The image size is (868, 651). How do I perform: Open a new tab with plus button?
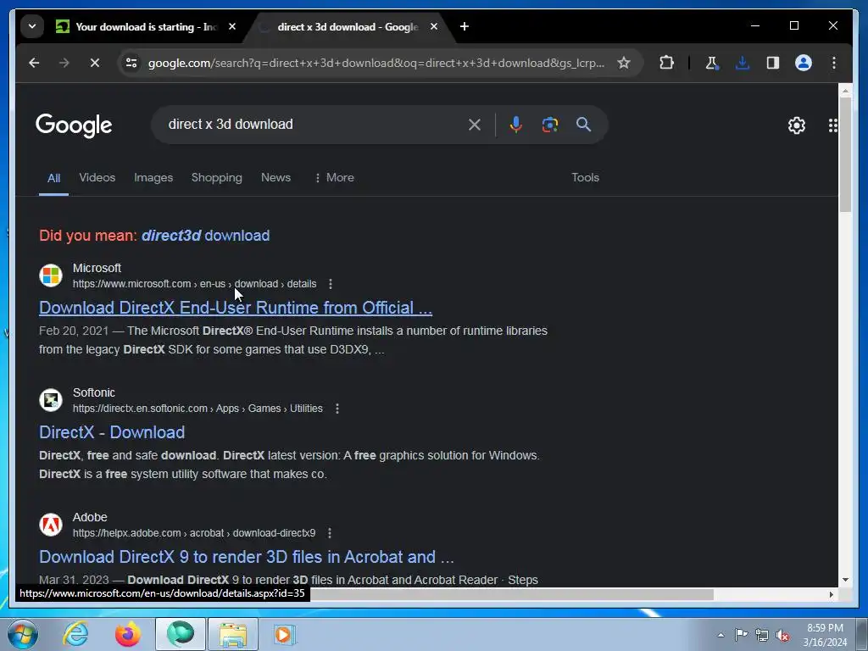click(x=465, y=26)
